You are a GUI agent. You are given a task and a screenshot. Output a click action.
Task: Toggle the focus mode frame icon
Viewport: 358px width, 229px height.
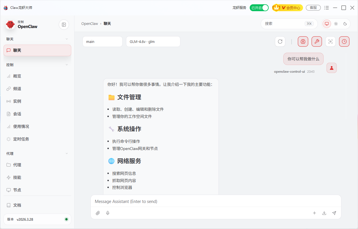(331, 42)
